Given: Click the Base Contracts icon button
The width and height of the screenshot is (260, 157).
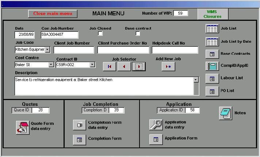Looking at the screenshot, I should tap(212, 54).
